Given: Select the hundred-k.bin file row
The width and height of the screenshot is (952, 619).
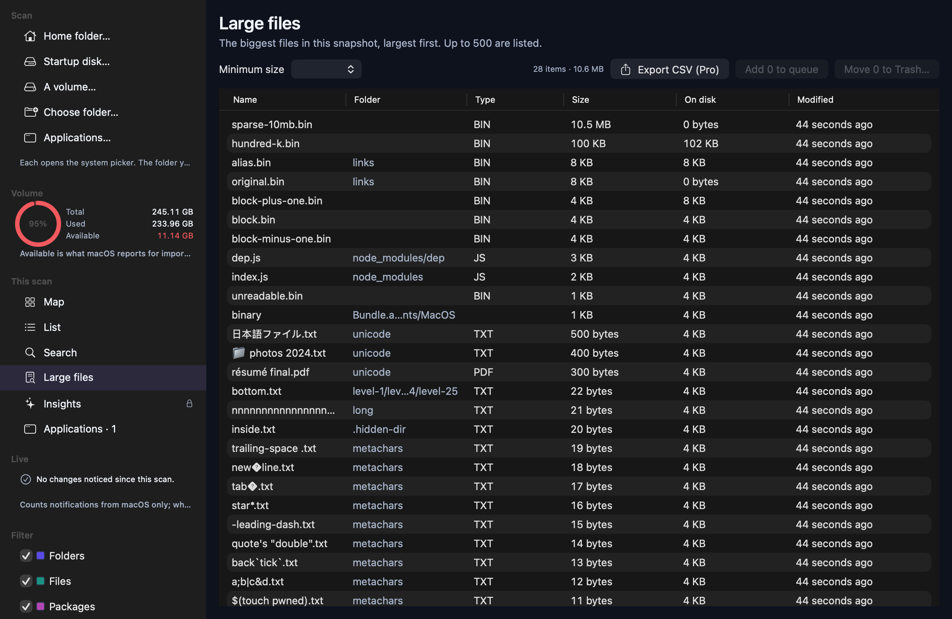Looking at the screenshot, I should pos(579,143).
